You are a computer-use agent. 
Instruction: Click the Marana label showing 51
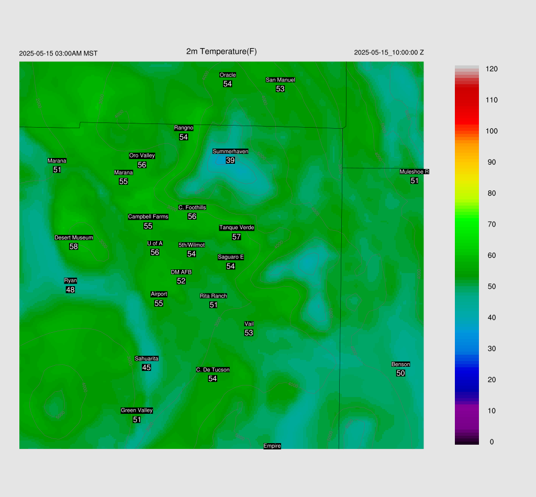[57, 161]
